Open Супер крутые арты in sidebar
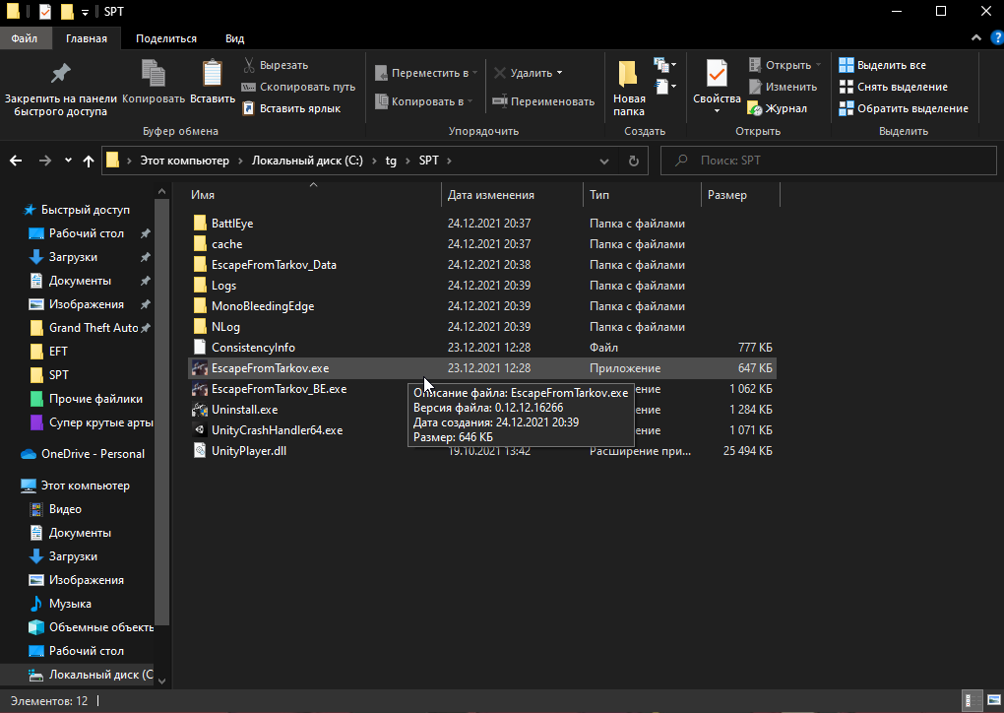The image size is (1004, 713). coord(101,422)
